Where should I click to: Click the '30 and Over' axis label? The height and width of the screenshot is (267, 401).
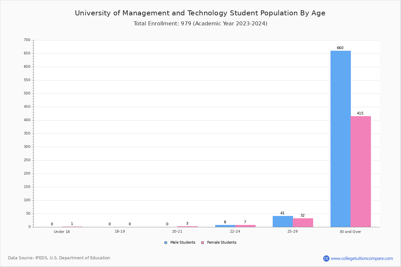[350, 232]
